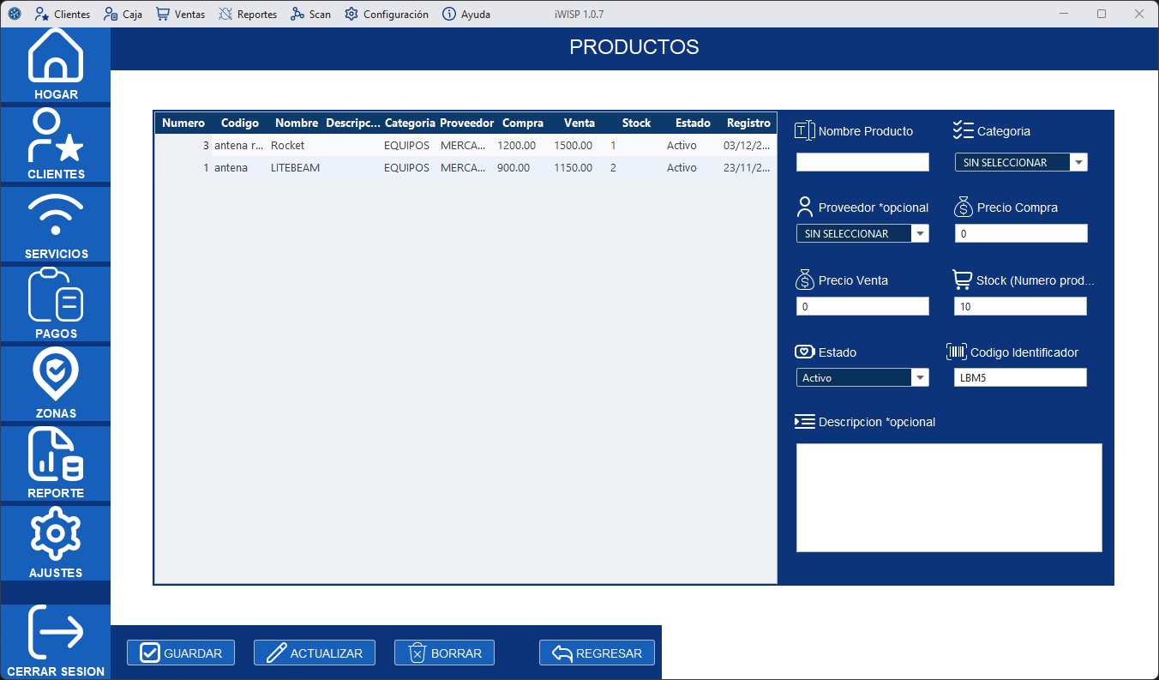Screen dimensions: 1159x680
Task: Edit the Codigo Identificador LBM5 field
Action: [1020, 376]
